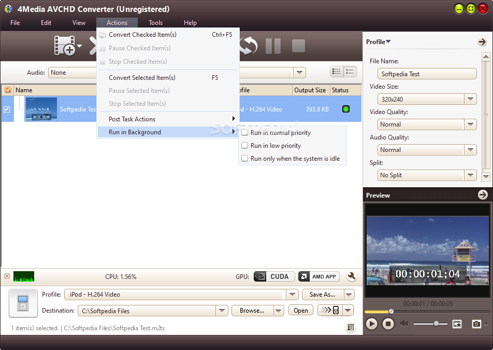Switch to thumbnail list view icon
This screenshot has width=493, height=350.
click(337, 72)
